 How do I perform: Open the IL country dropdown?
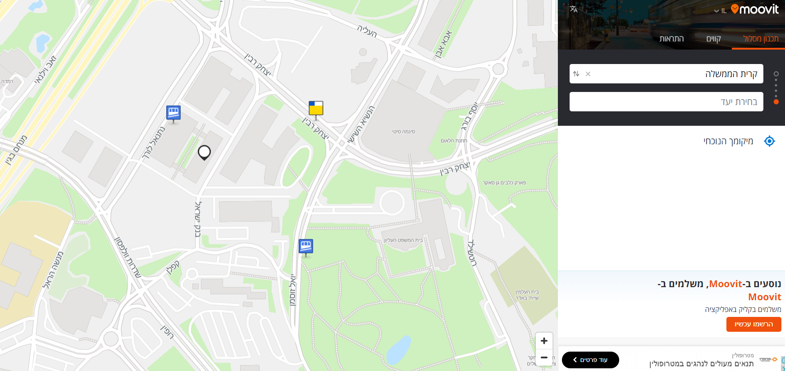click(720, 11)
